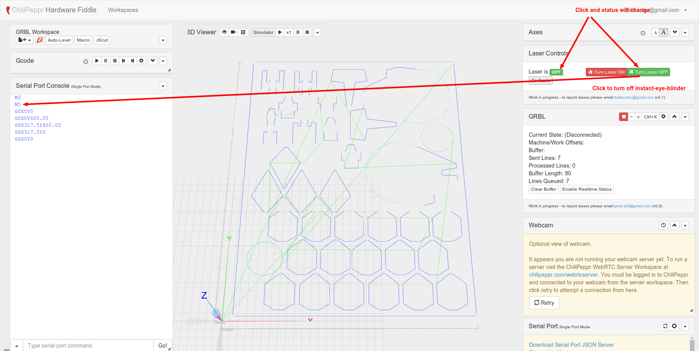The image size is (699, 351).
Task: Open the Workspaces menu
Action: (123, 10)
